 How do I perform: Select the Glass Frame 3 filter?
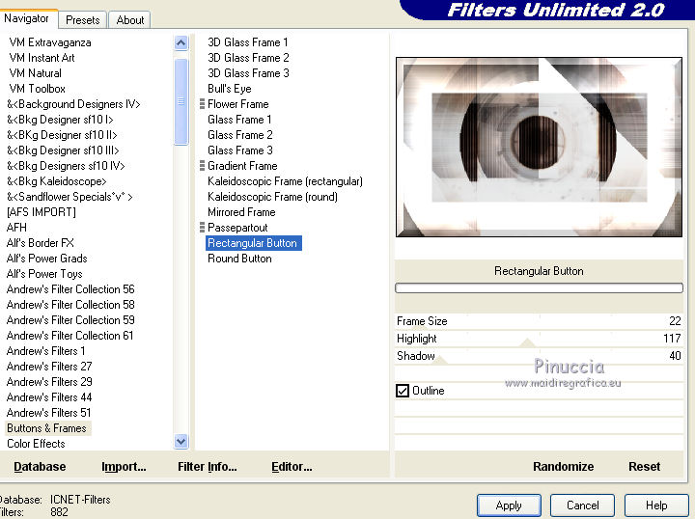pos(239,150)
